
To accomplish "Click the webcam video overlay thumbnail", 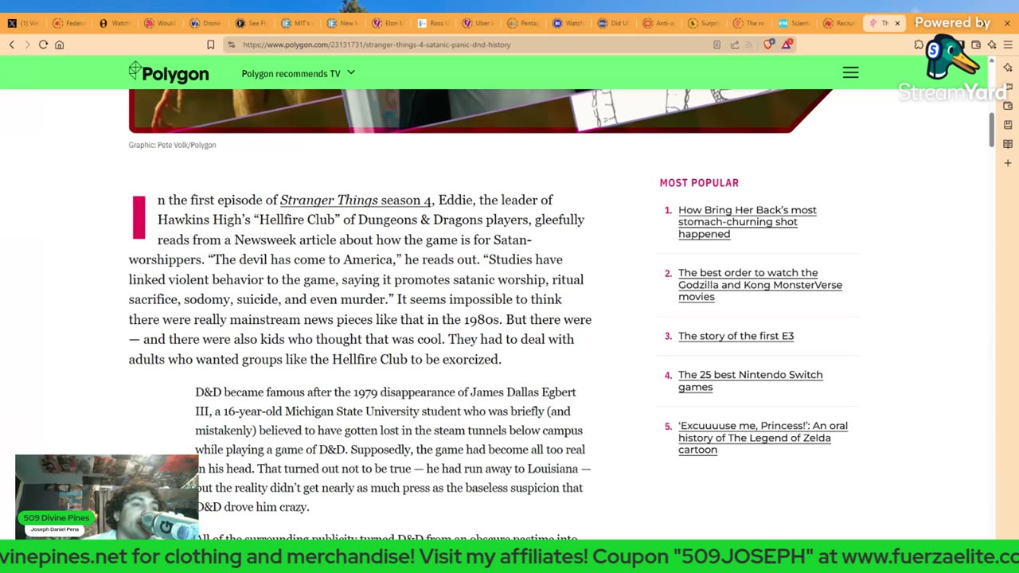I will point(107,497).
